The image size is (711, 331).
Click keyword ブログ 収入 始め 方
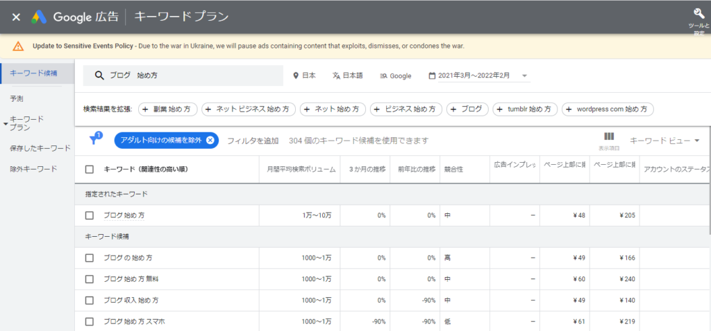131,301
